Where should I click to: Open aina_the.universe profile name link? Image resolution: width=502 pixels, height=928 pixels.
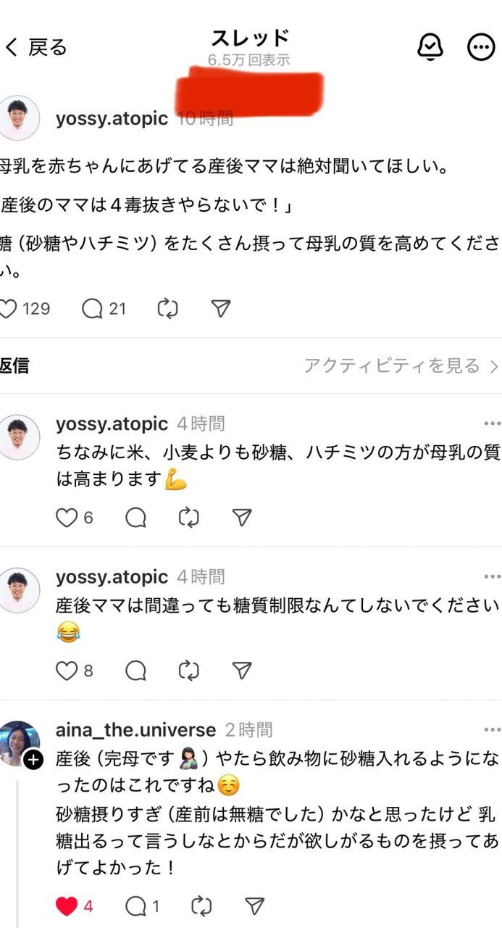tap(135, 729)
